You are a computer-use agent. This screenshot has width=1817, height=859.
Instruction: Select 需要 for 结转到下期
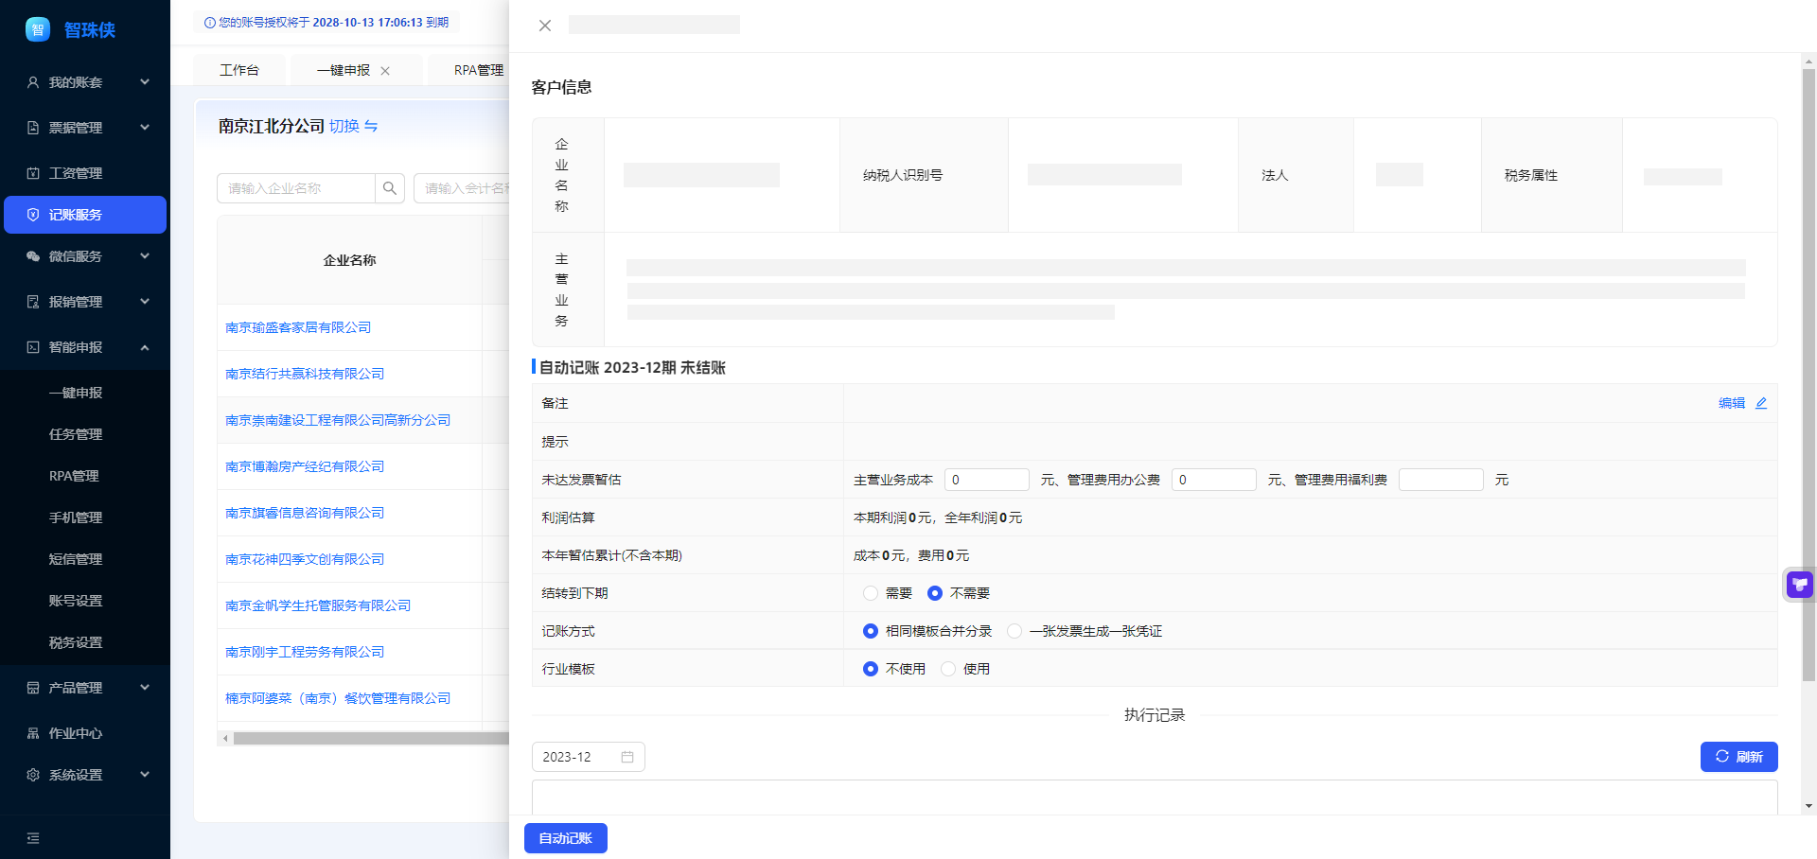(871, 593)
